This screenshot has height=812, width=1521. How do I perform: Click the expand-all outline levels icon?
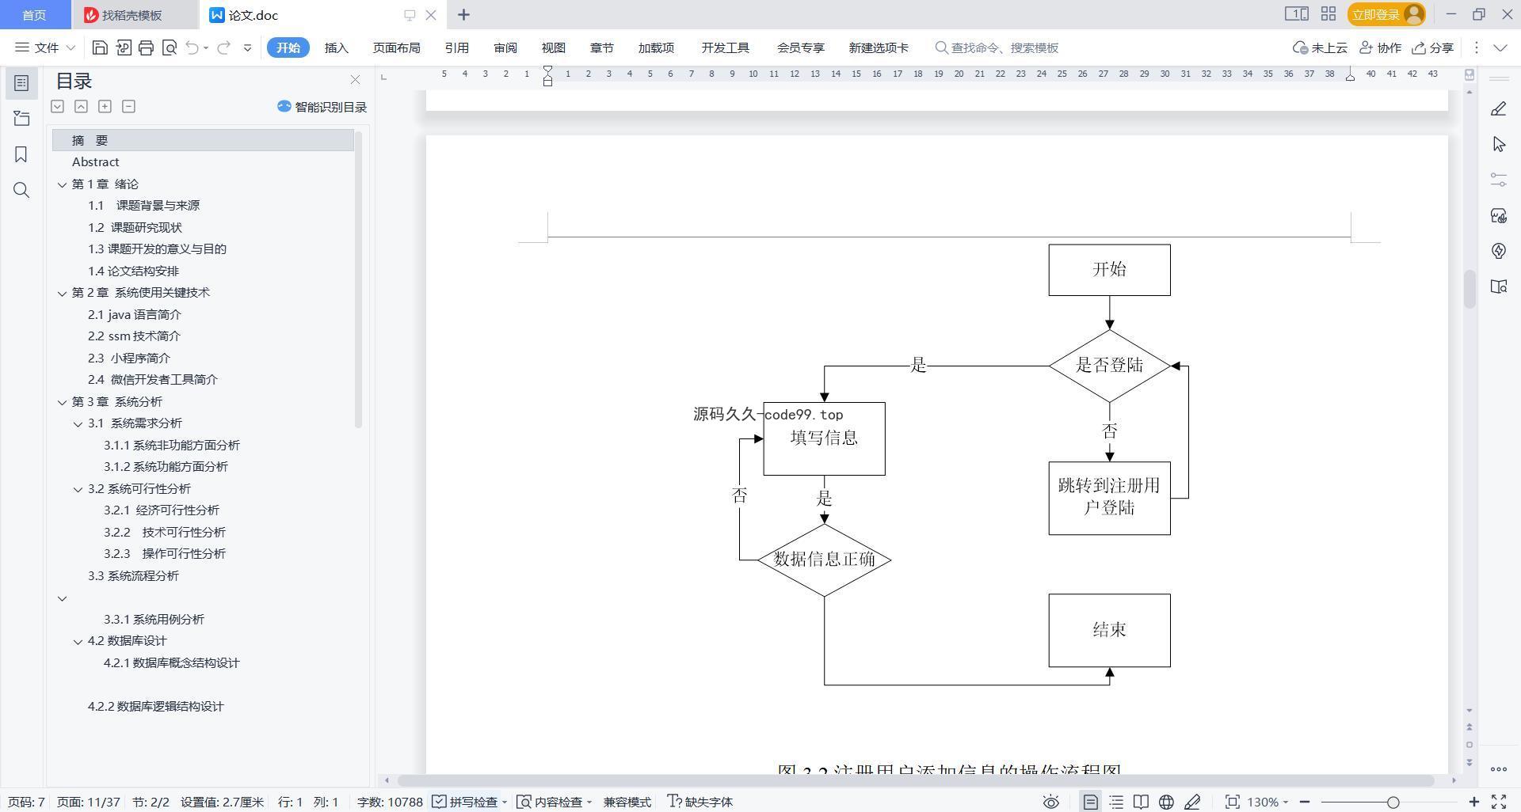click(57, 106)
